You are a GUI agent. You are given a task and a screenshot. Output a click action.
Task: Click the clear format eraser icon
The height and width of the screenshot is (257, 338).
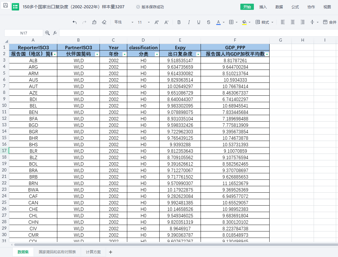click(x=104, y=22)
